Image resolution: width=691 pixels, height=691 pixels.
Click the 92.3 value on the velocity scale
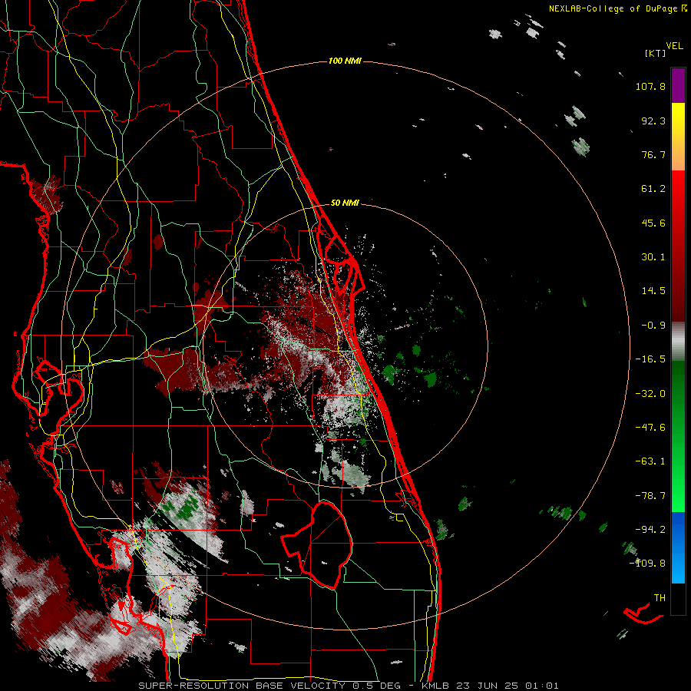653,121
